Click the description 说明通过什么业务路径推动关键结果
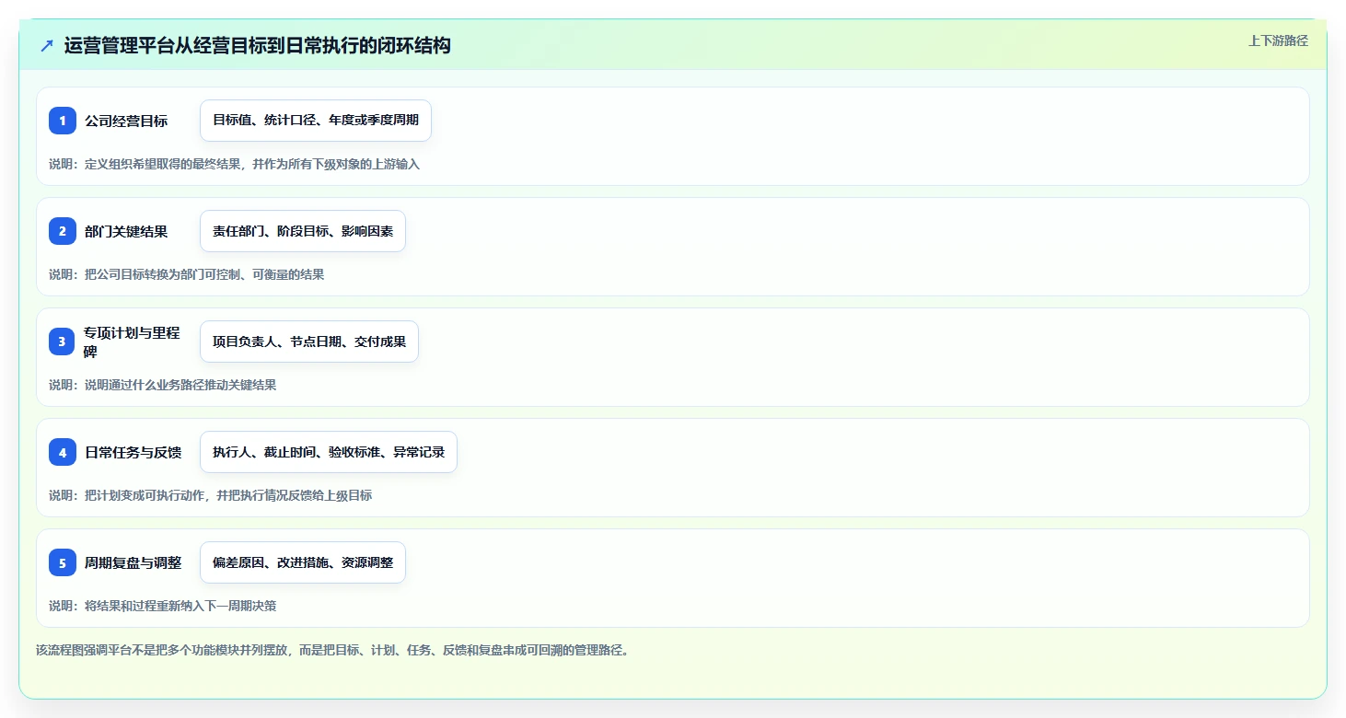 (x=163, y=385)
